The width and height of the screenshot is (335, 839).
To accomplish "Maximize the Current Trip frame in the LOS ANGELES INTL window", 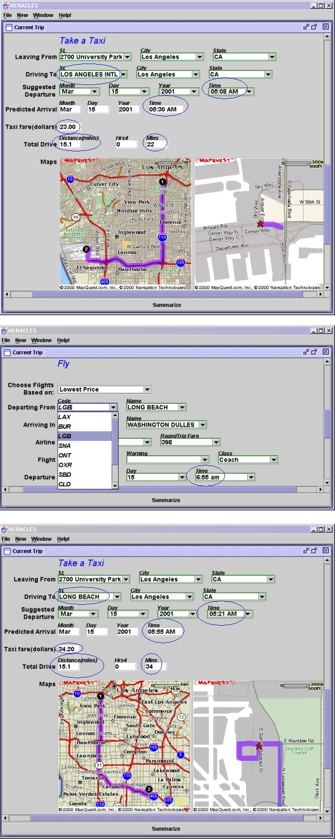I will click(315, 27).
